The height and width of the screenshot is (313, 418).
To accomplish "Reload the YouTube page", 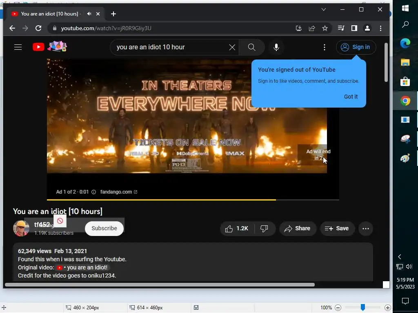I will [x=38, y=28].
